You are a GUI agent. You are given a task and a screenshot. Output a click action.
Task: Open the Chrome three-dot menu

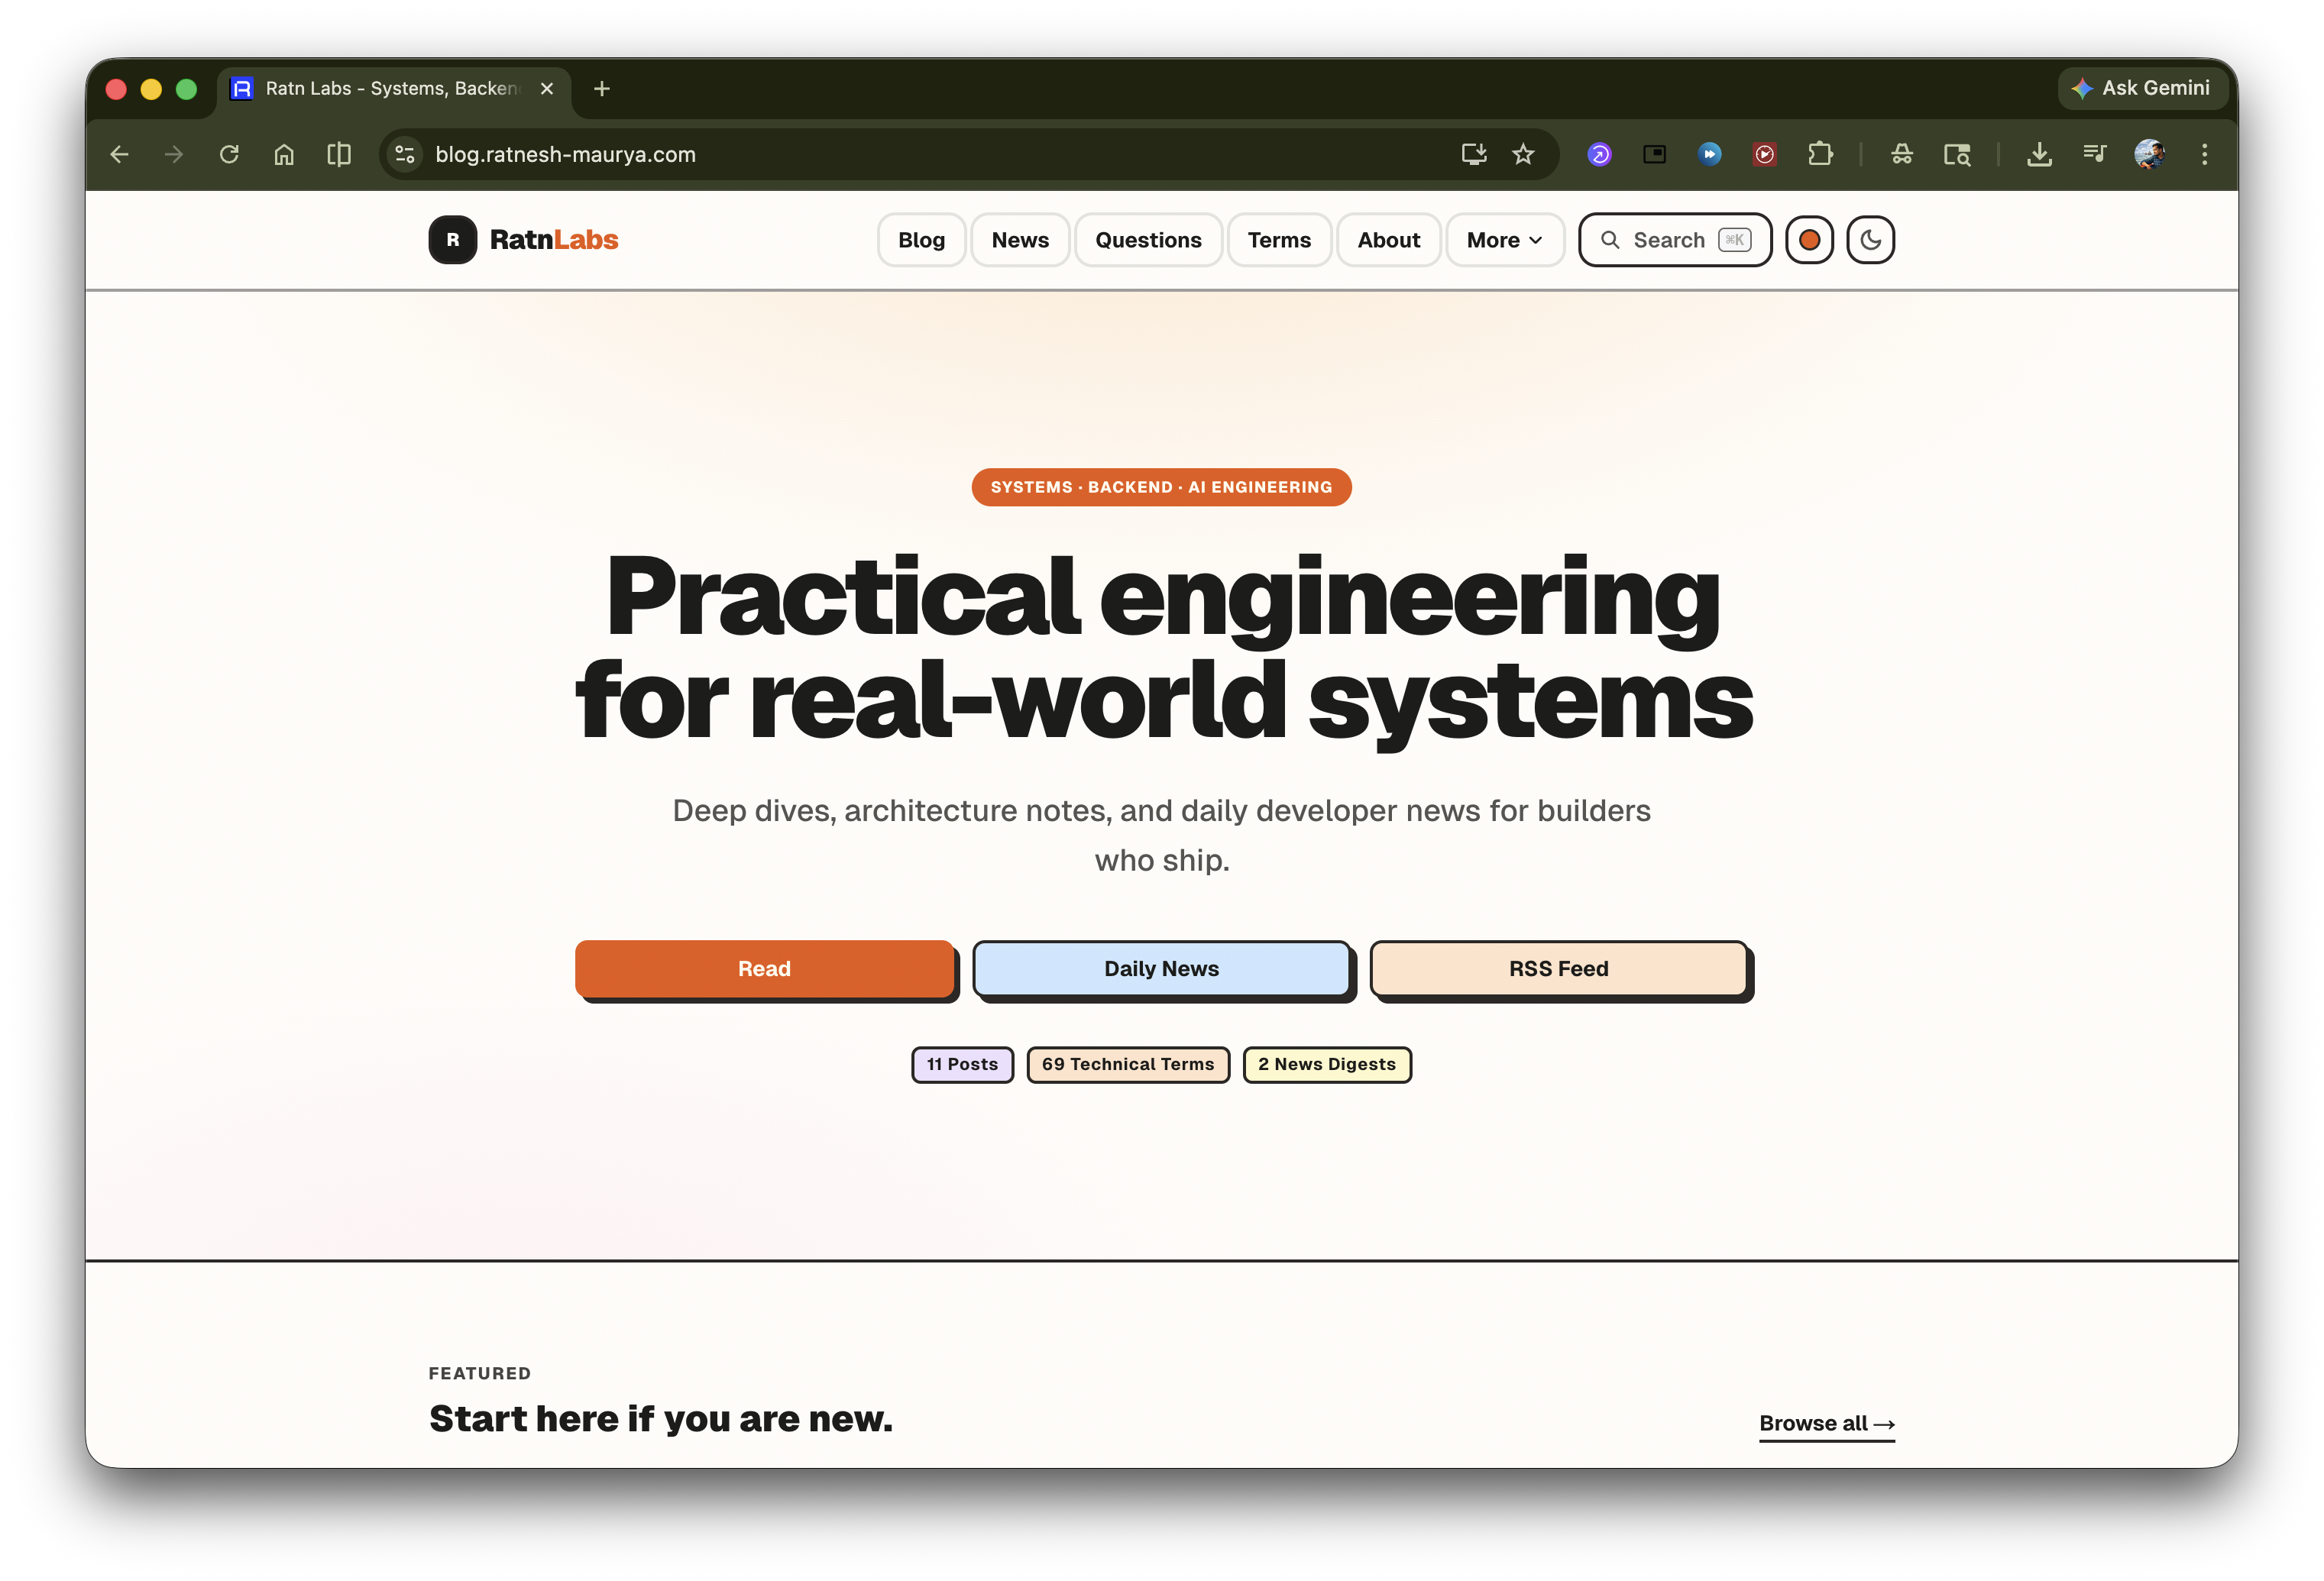2204,154
